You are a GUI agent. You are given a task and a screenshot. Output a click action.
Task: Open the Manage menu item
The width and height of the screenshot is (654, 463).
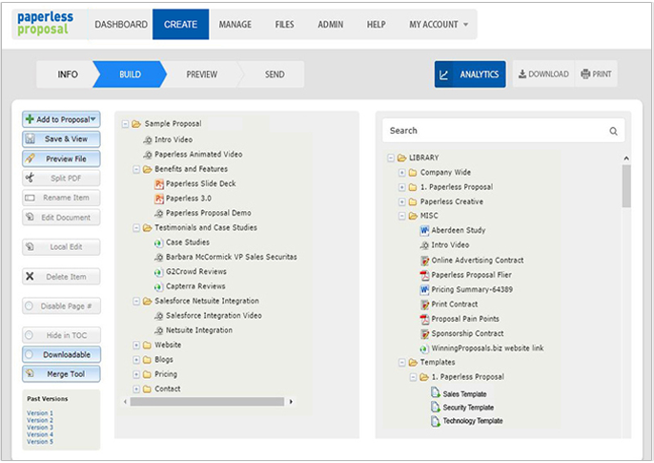[235, 25]
